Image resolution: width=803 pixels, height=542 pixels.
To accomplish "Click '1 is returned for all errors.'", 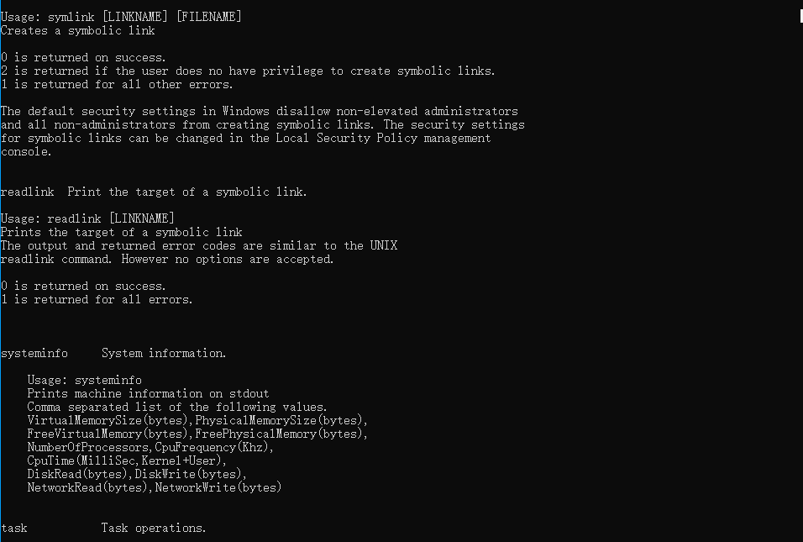I will (97, 299).
